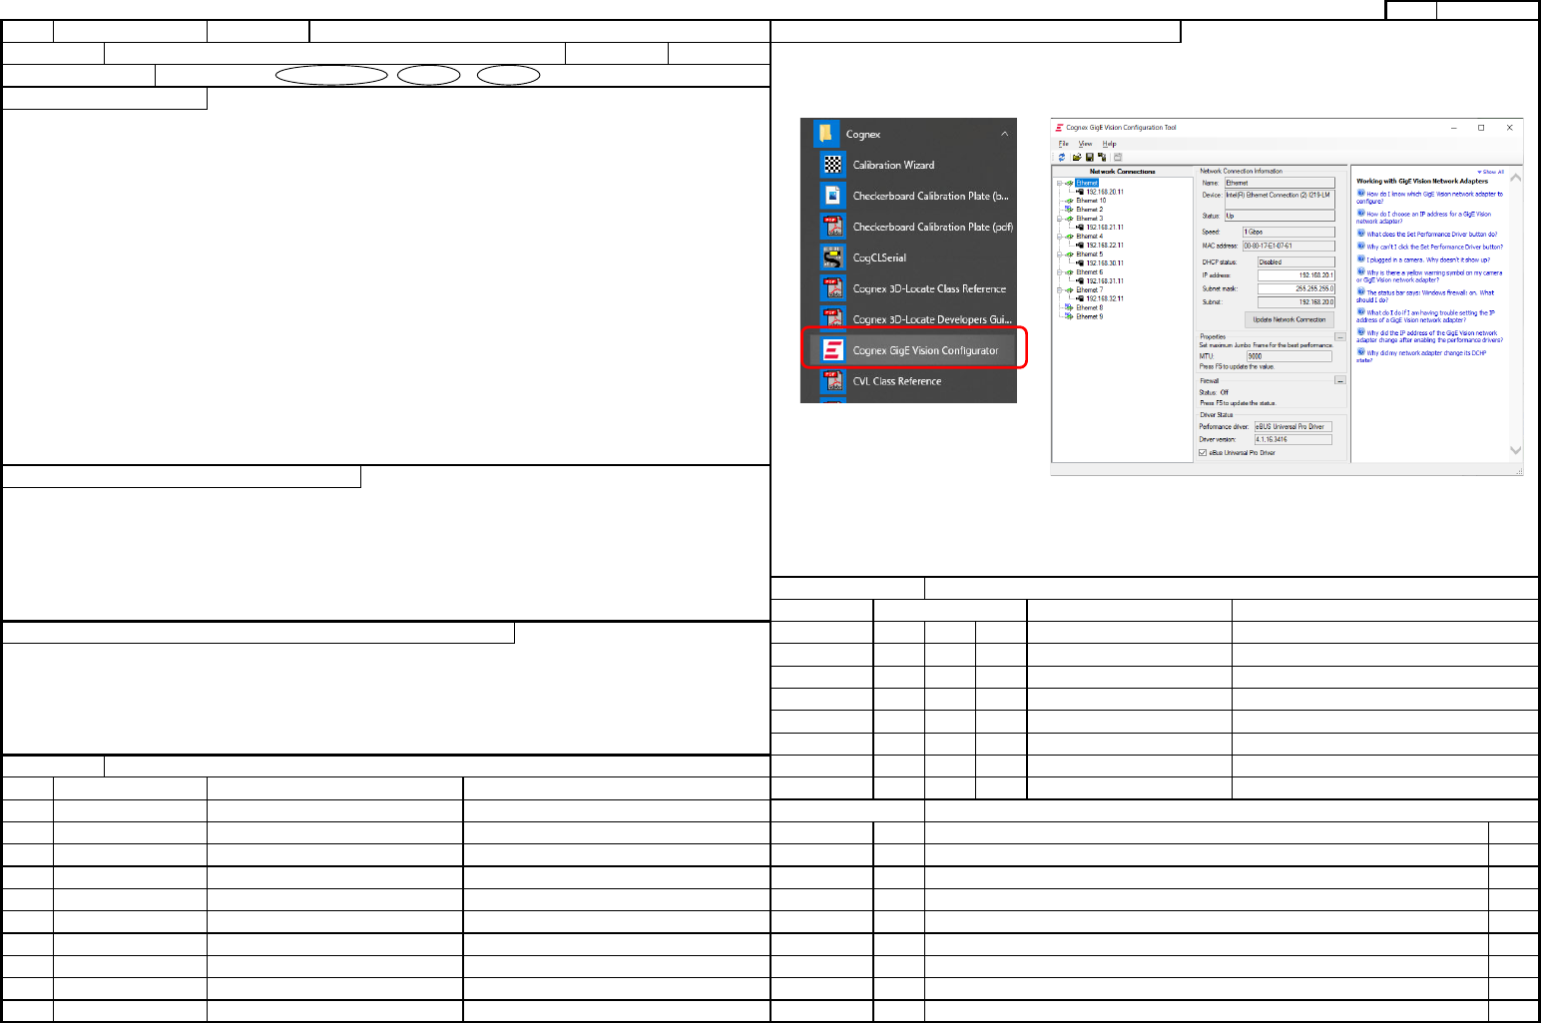The height and width of the screenshot is (1023, 1541).
Task: Open 'Why did my network adapter change its DCHP state?' link
Action: (x=1421, y=356)
